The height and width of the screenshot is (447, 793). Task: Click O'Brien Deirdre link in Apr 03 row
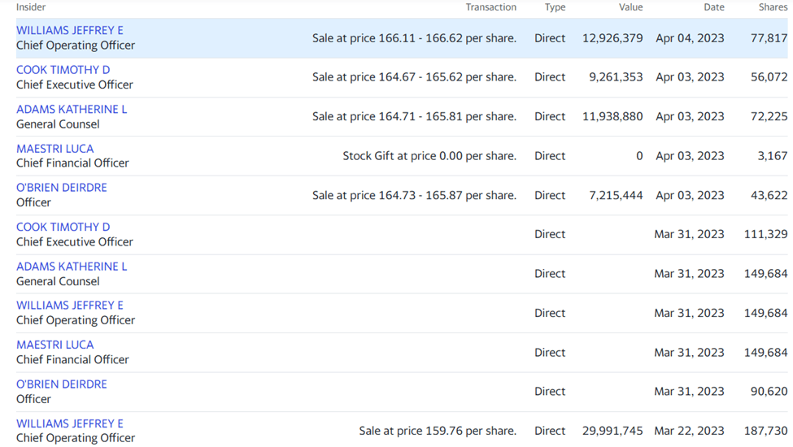[62, 188]
